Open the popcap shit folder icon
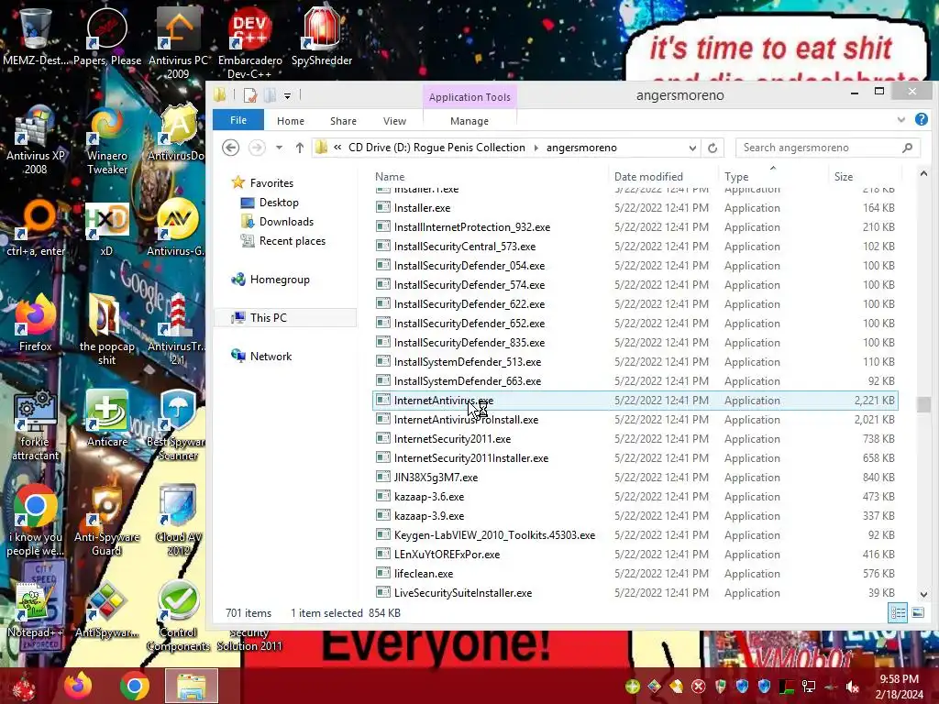Viewport: 939px width, 704px height. click(x=106, y=329)
